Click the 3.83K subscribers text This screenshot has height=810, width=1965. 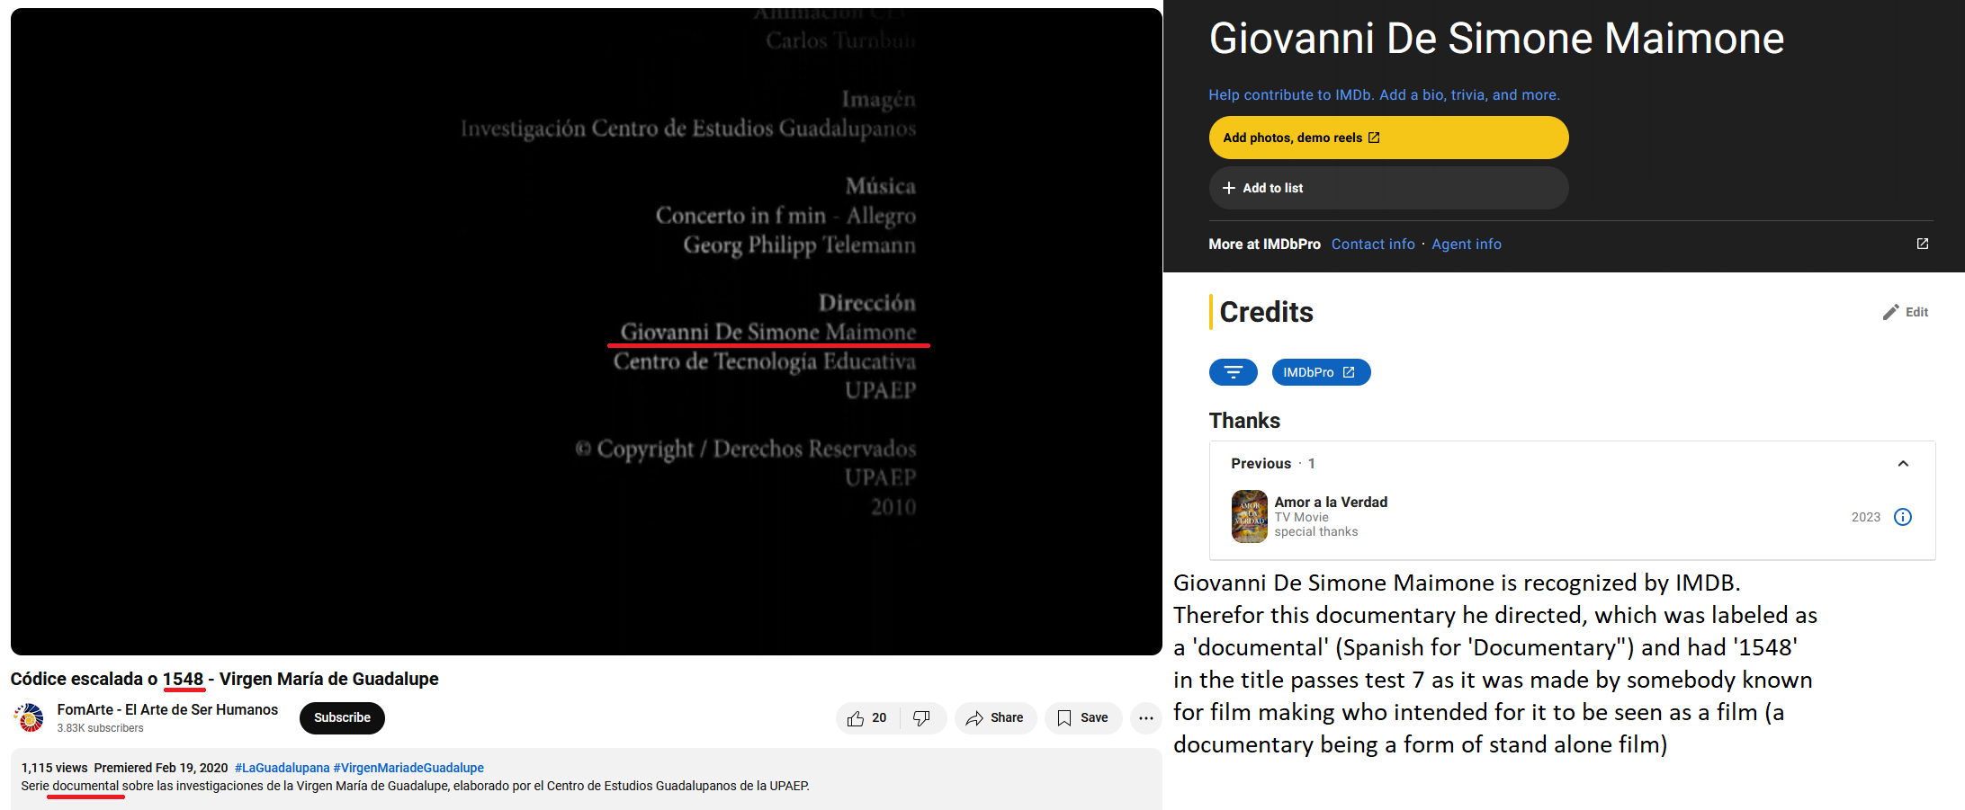pos(100,728)
